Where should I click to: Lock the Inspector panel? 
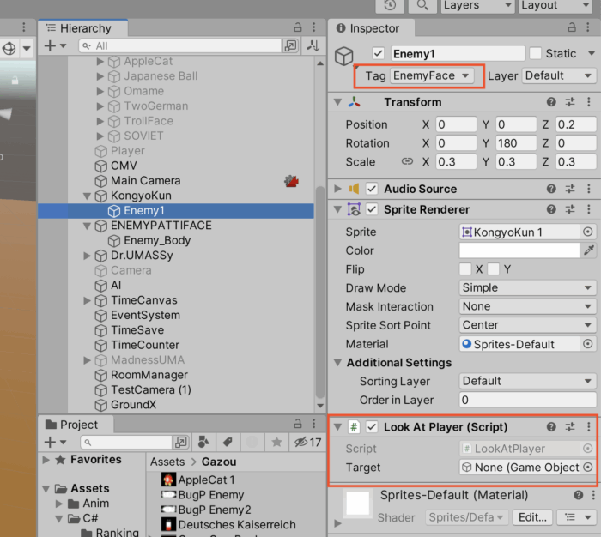[x=572, y=27]
